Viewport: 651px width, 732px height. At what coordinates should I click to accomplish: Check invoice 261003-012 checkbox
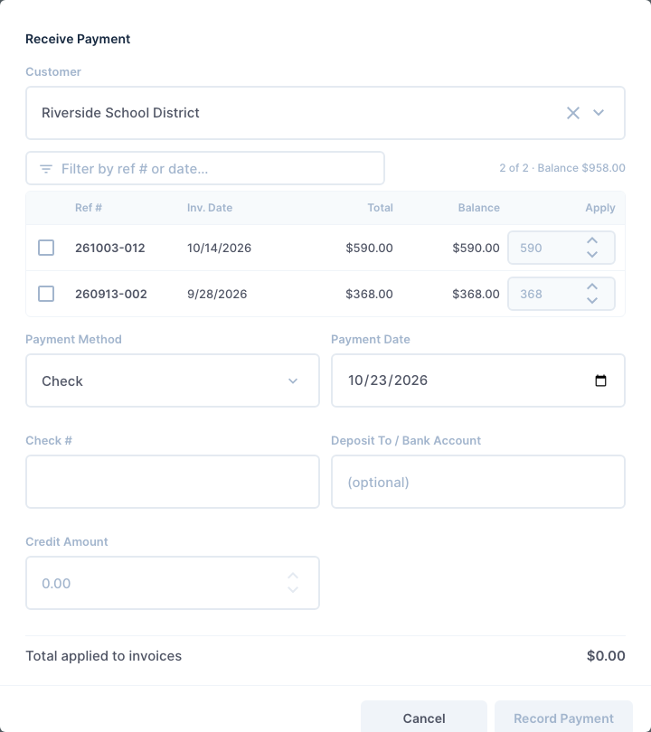point(46,248)
